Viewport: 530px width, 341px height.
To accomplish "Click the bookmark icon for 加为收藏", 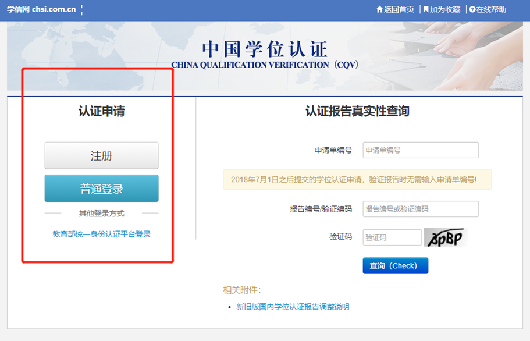I will (426, 9).
